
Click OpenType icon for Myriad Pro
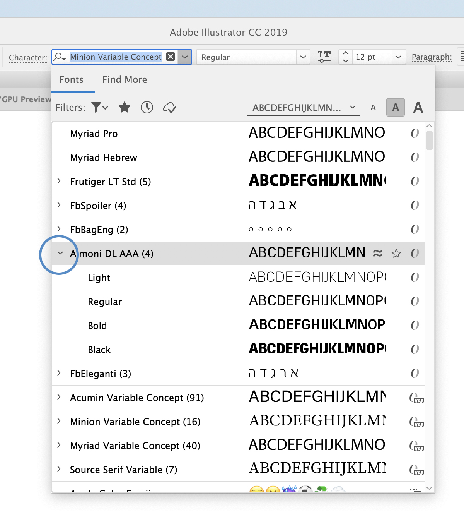pos(415,133)
